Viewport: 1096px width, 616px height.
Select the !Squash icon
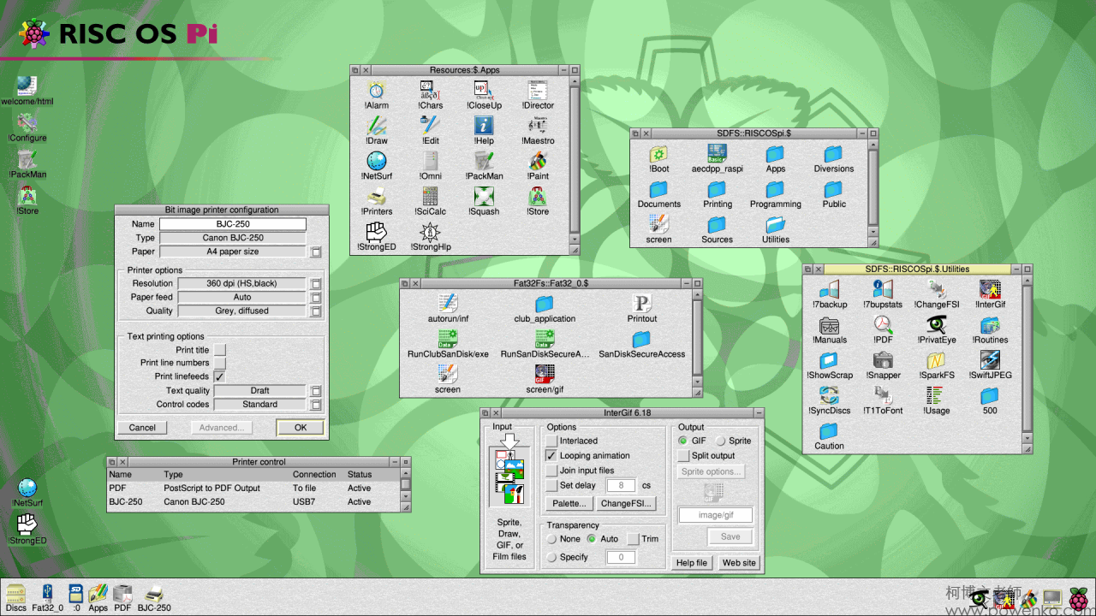(x=484, y=200)
